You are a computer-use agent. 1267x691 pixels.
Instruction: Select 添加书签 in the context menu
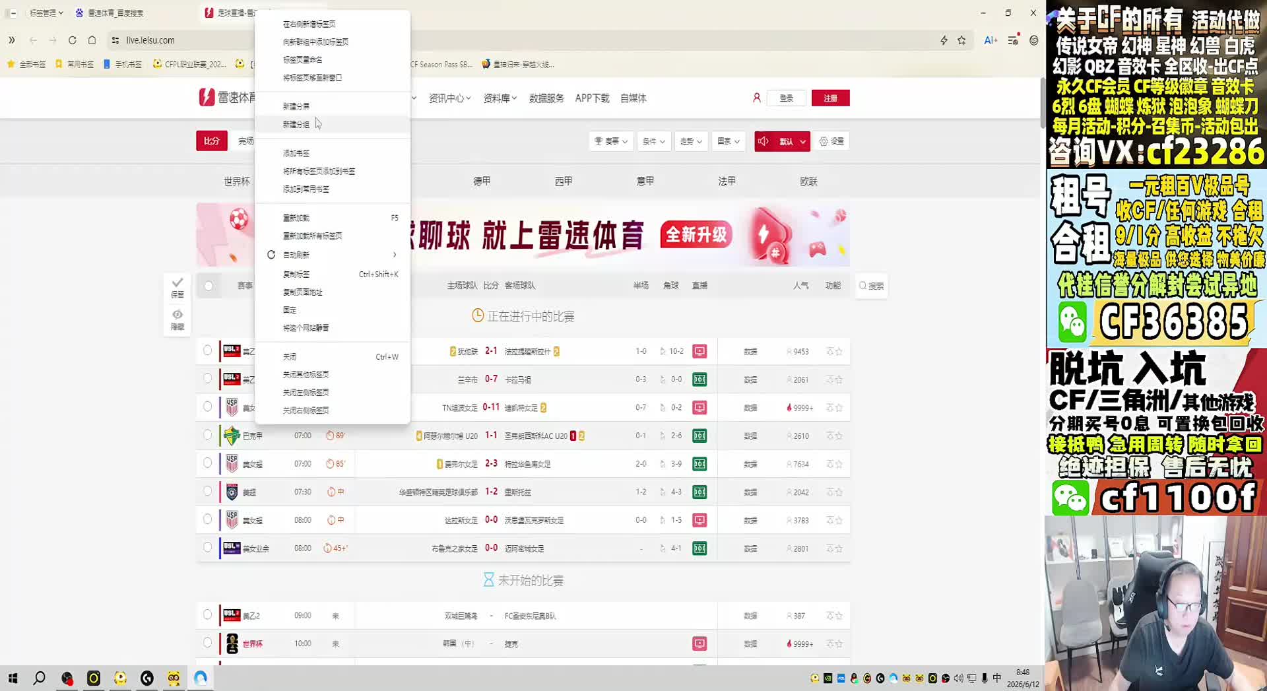click(332, 153)
